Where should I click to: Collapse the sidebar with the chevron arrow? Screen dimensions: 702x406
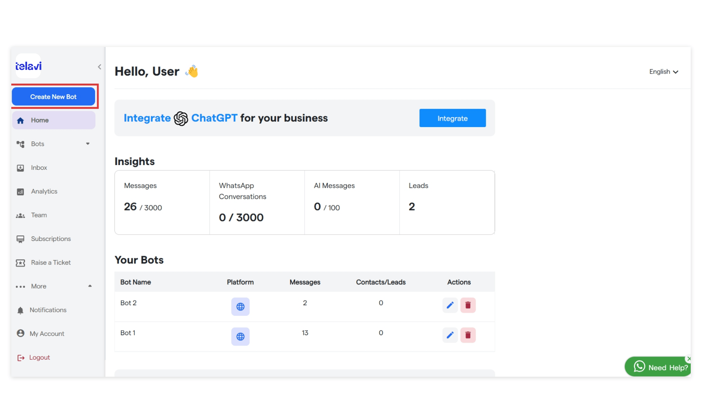(x=99, y=67)
